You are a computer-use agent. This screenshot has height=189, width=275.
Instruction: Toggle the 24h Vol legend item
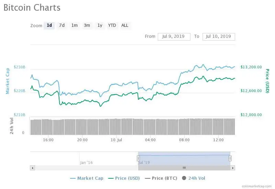[194, 178]
